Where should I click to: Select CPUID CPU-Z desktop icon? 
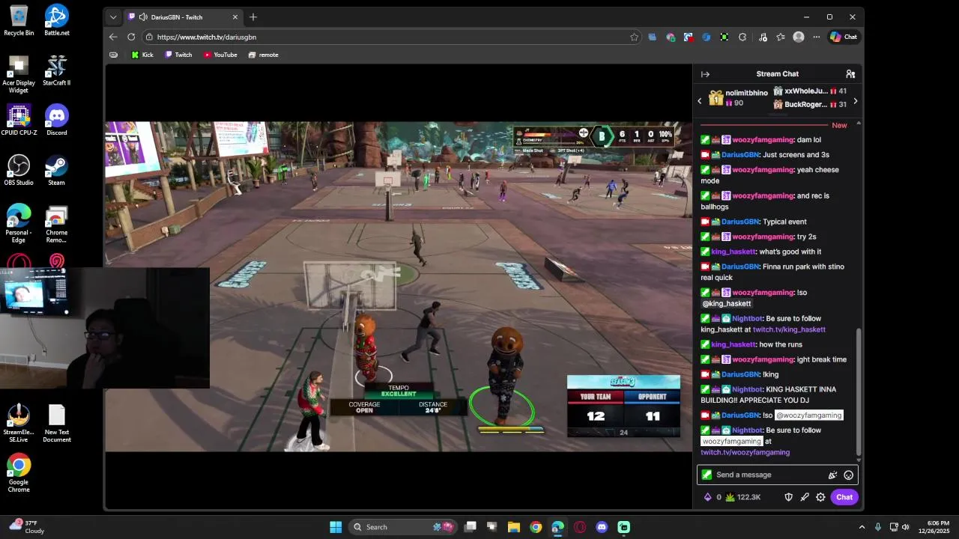19,120
